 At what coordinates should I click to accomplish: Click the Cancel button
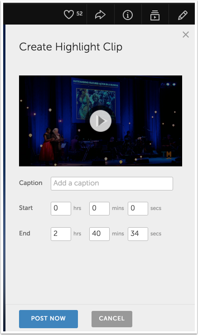point(112,319)
